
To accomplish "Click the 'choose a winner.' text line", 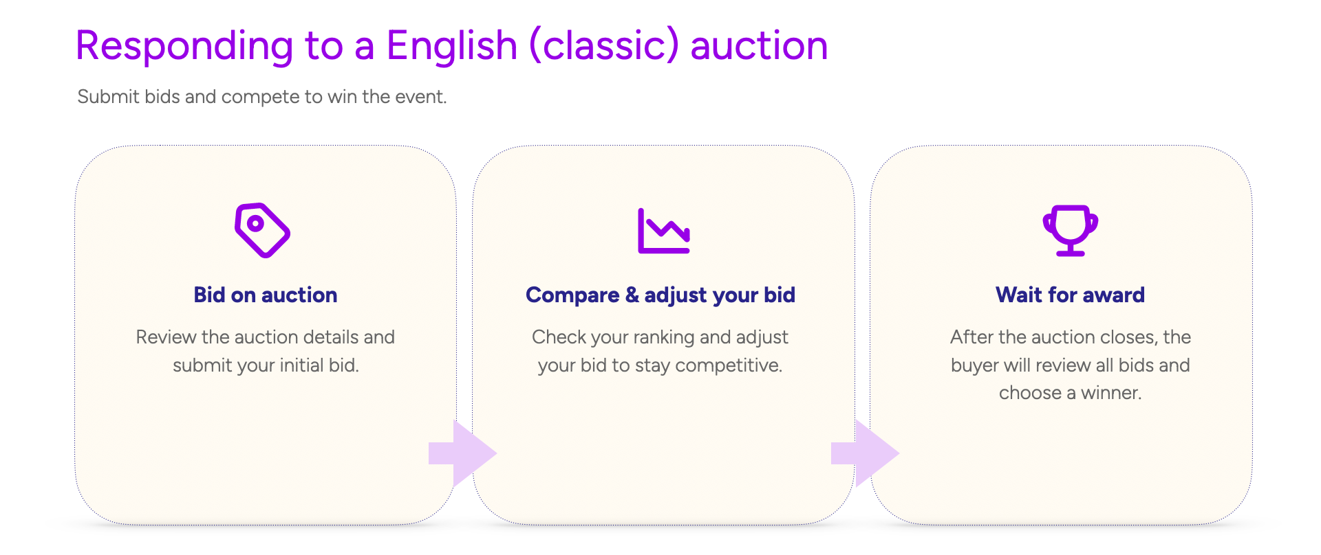I will pos(1070,393).
